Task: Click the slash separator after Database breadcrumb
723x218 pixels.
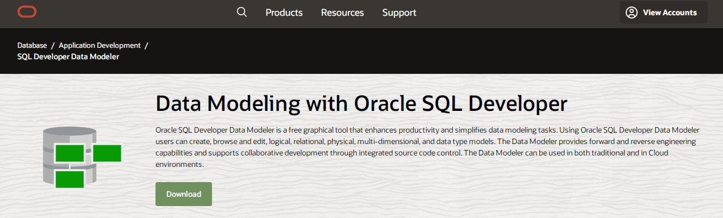Action: [x=53, y=46]
